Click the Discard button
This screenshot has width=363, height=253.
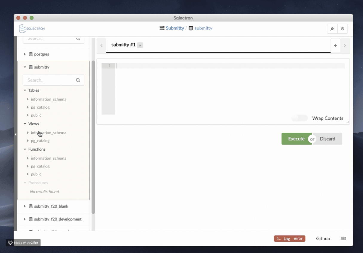tap(327, 139)
